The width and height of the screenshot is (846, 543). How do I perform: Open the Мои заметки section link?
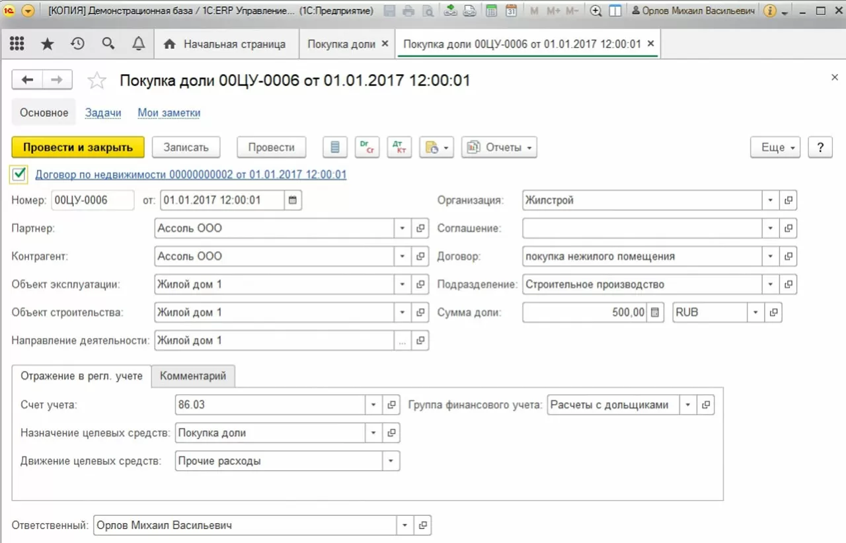click(x=169, y=112)
